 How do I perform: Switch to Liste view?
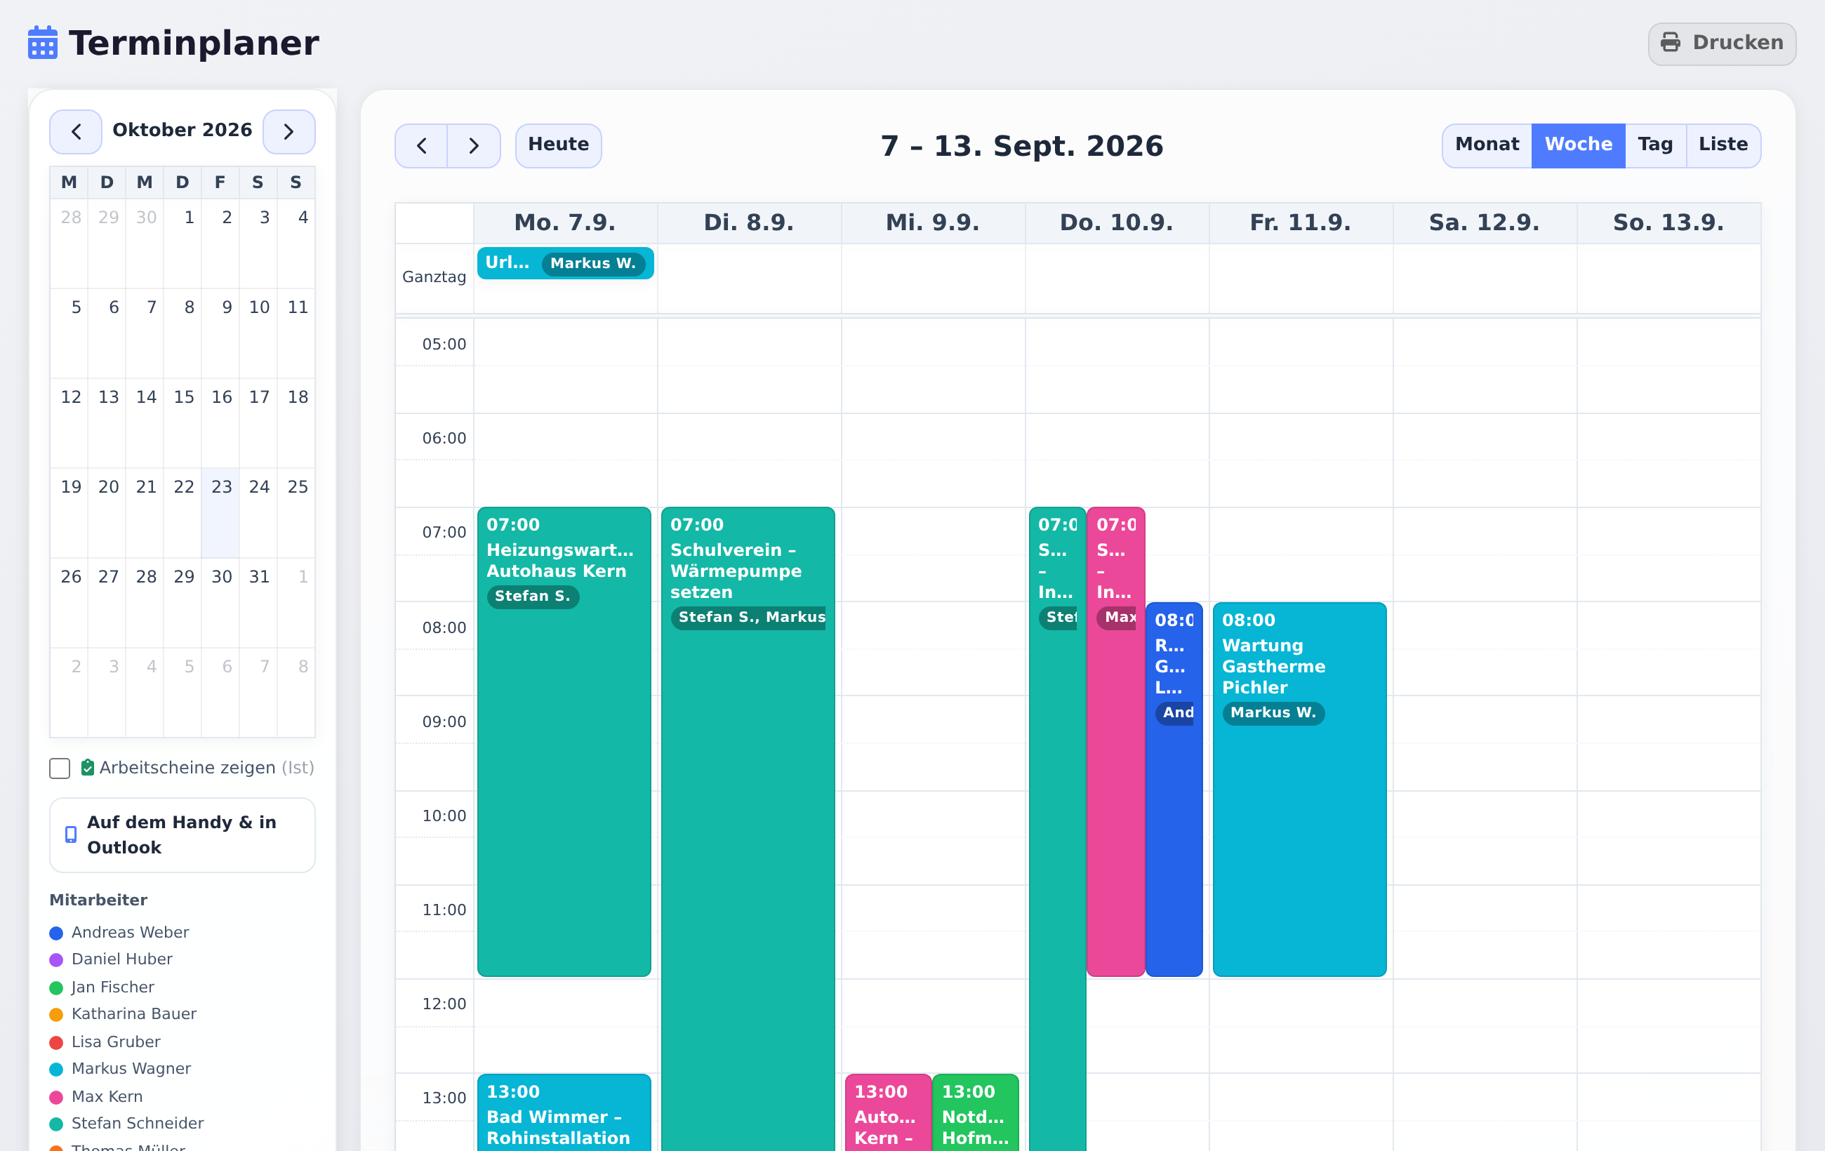(x=1723, y=145)
